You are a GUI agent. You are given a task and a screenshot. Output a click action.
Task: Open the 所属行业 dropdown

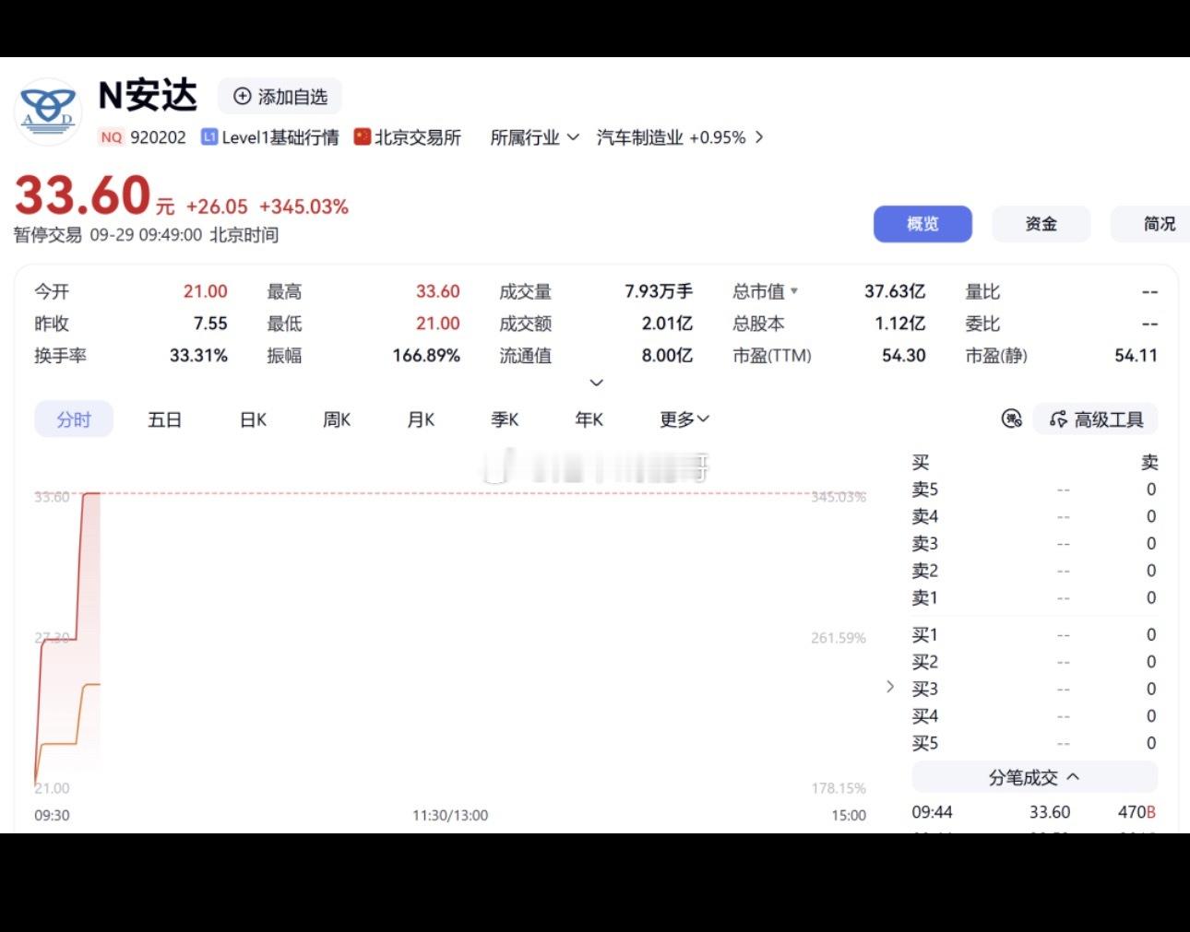[534, 137]
